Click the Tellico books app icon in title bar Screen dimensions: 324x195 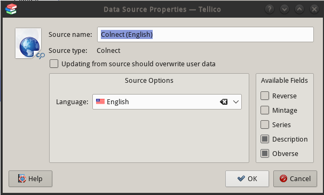click(x=11, y=9)
